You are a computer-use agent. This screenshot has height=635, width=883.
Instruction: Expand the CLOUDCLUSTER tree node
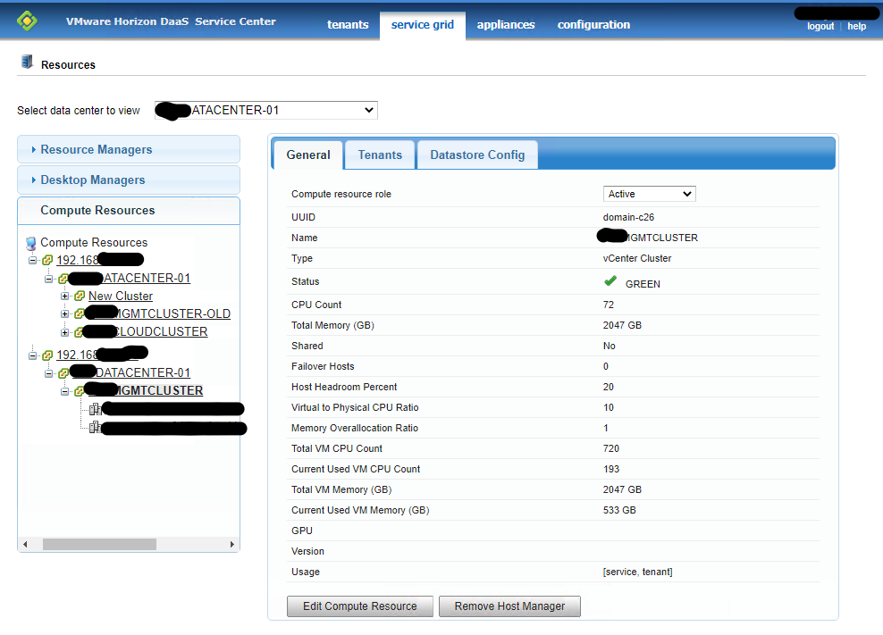pos(64,333)
